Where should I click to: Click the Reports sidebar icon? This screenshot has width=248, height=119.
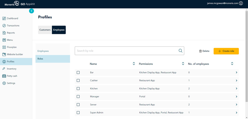[x=4, y=33]
